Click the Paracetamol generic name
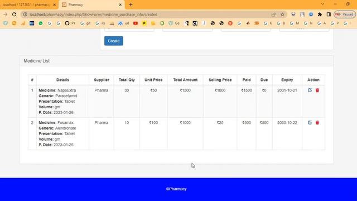 click(x=66, y=95)
